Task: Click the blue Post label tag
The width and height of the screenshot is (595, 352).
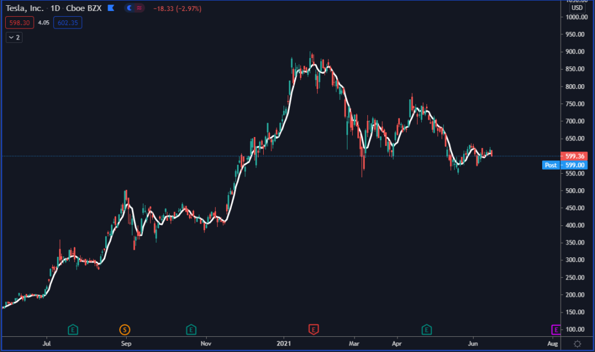Action: click(x=551, y=165)
